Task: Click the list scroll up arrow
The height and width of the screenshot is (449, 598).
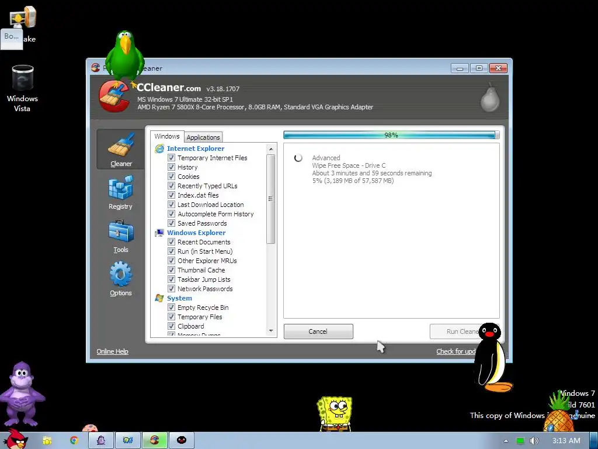Action: pyautogui.click(x=271, y=149)
